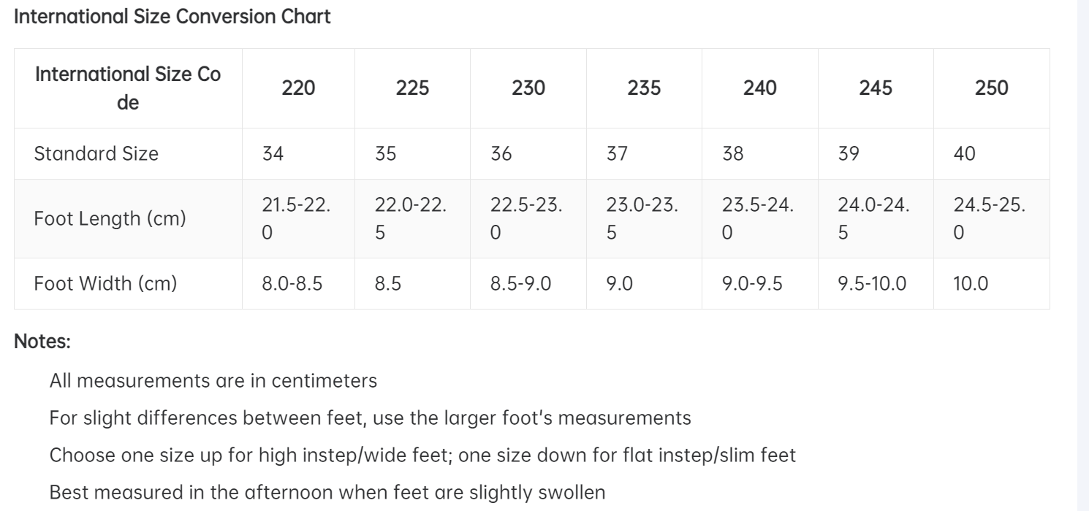
Task: Click the 220 size code column header
Action: pyautogui.click(x=298, y=88)
